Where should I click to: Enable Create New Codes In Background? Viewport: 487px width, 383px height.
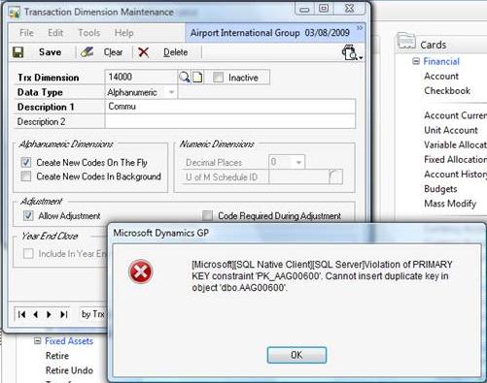point(26,176)
